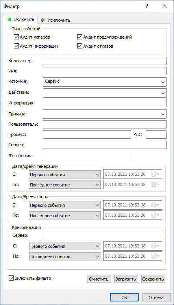The image size is (174, 305).
Task: Select the Включить tab
Action: (x=20, y=19)
